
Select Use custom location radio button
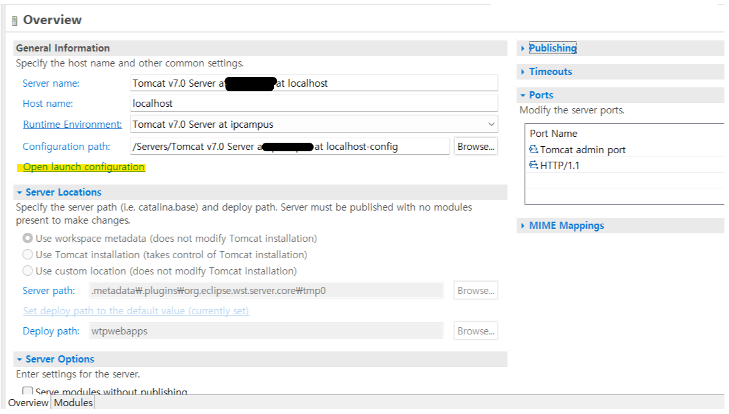tap(28, 271)
